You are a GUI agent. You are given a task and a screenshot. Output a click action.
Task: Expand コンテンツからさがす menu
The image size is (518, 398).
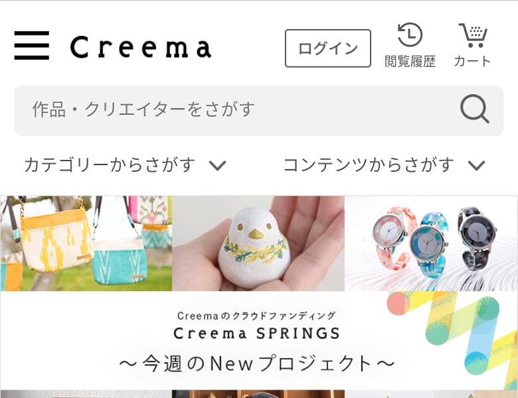[x=385, y=165]
